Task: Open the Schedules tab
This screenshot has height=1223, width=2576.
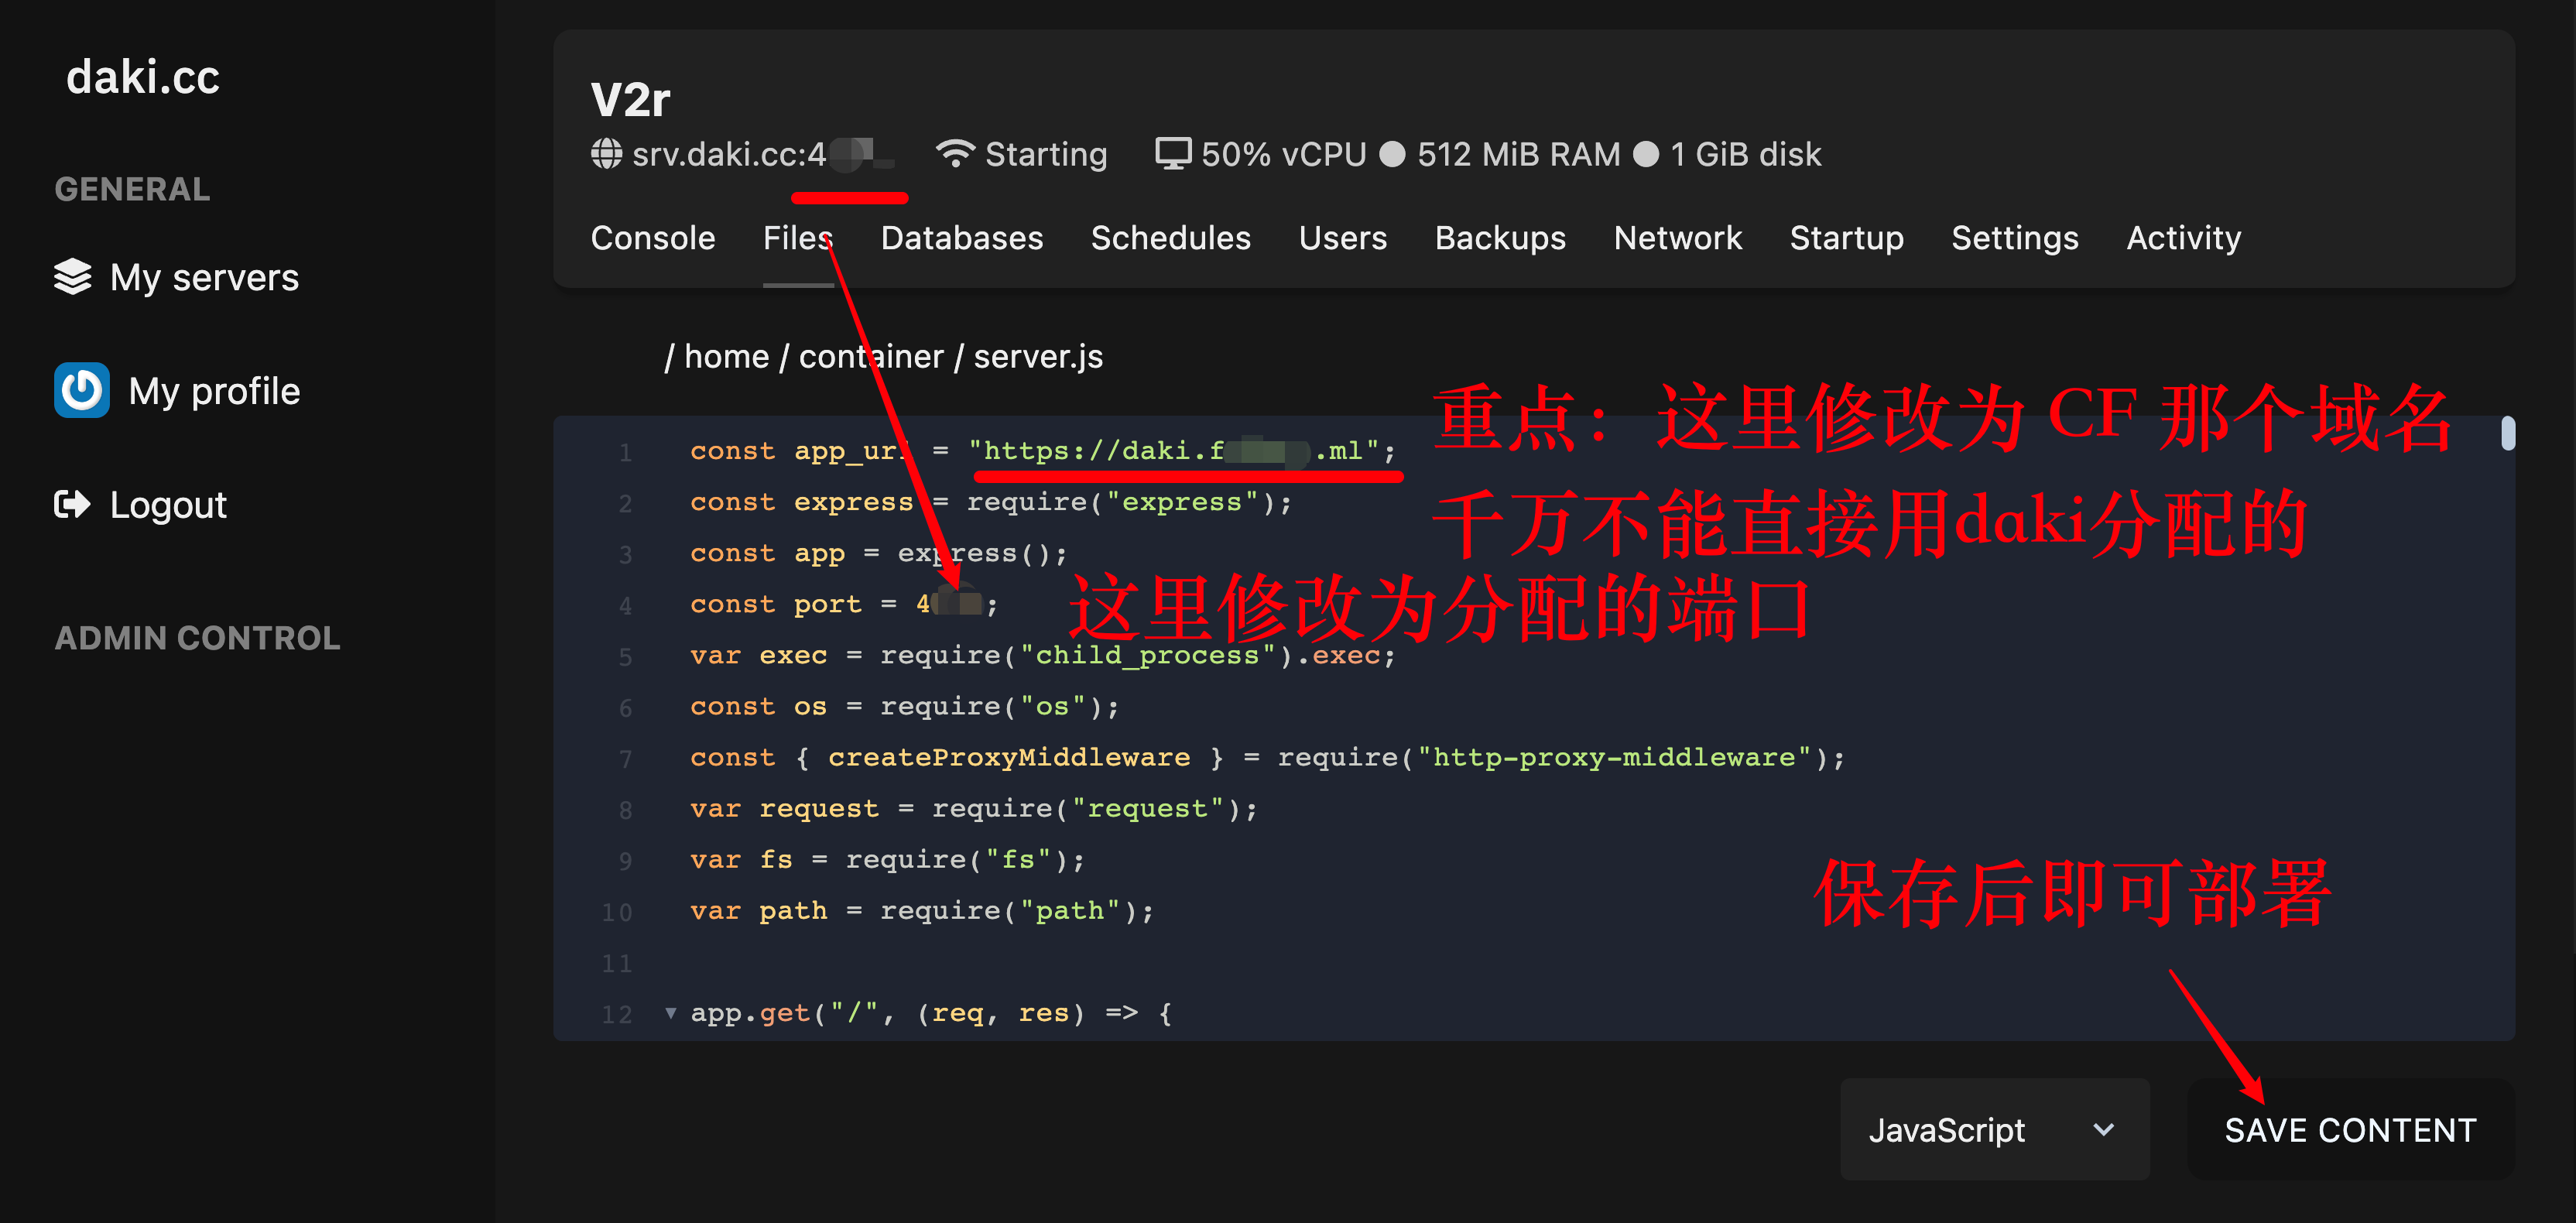Action: click(x=1171, y=238)
